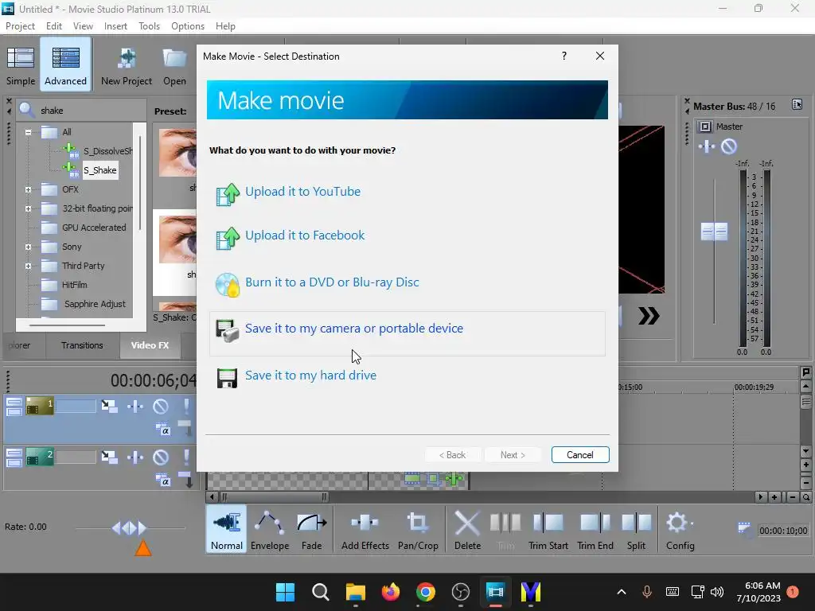Image resolution: width=815 pixels, height=611 pixels.
Task: Open track FX for track 1
Action: tap(135, 407)
